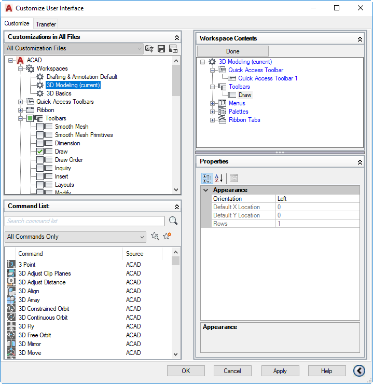Image resolution: width=373 pixels, height=384 pixels.
Task: Expand Ribbon Tabs in Workspace Contents
Action: pos(213,120)
